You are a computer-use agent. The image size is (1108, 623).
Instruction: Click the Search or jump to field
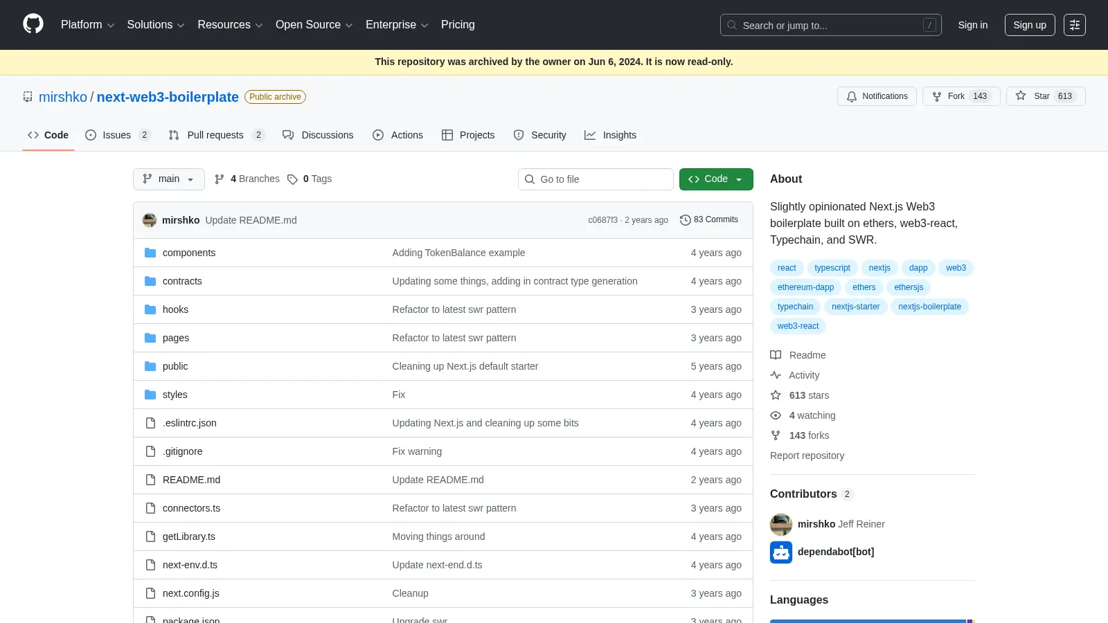coord(830,25)
